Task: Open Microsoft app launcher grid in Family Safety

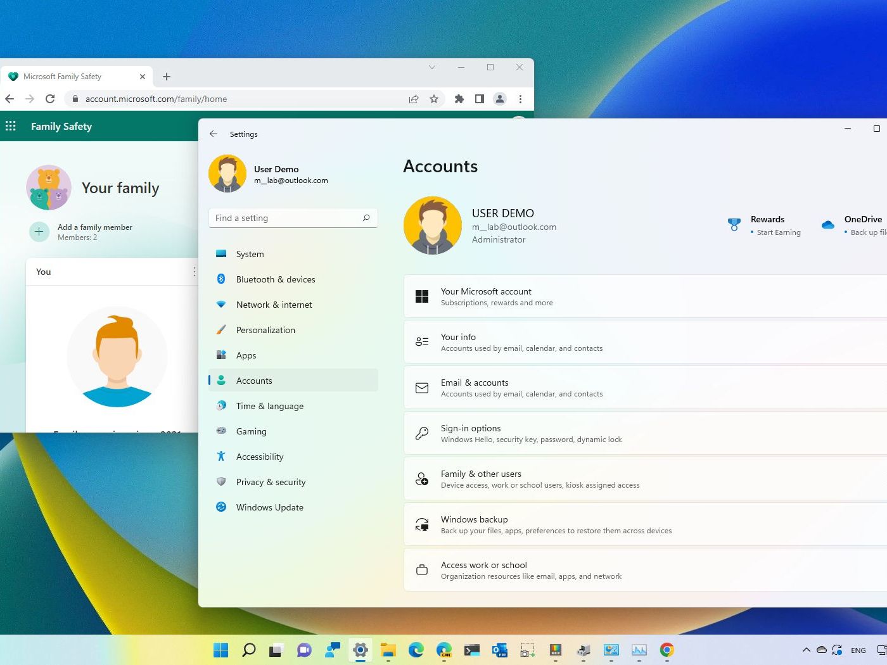Action: click(11, 126)
